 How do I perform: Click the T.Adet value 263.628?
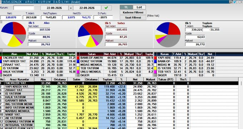(31, 17)
